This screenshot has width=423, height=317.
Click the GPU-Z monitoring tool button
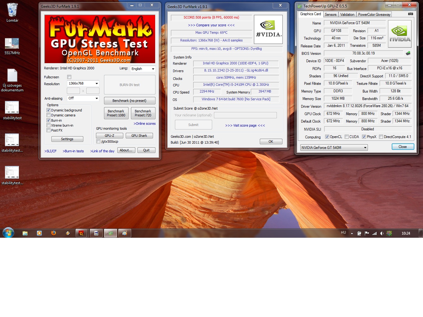pyautogui.click(x=110, y=136)
